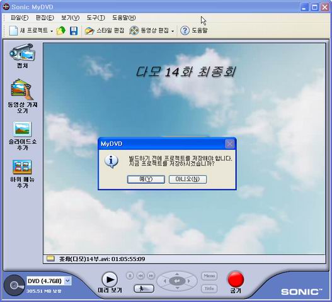Click the 하위 메뉴 추가 icon
332x302 pixels.
[x=22, y=167]
